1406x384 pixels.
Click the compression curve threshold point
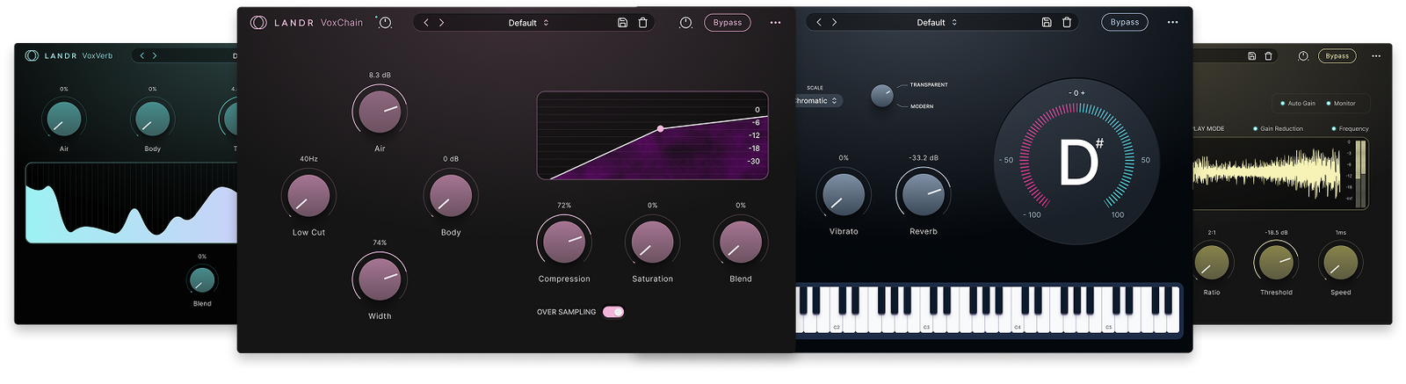coord(661,129)
